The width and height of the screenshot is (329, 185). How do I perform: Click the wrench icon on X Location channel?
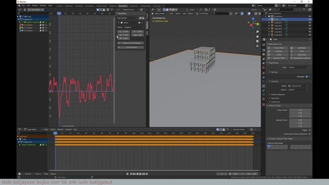(41, 25)
